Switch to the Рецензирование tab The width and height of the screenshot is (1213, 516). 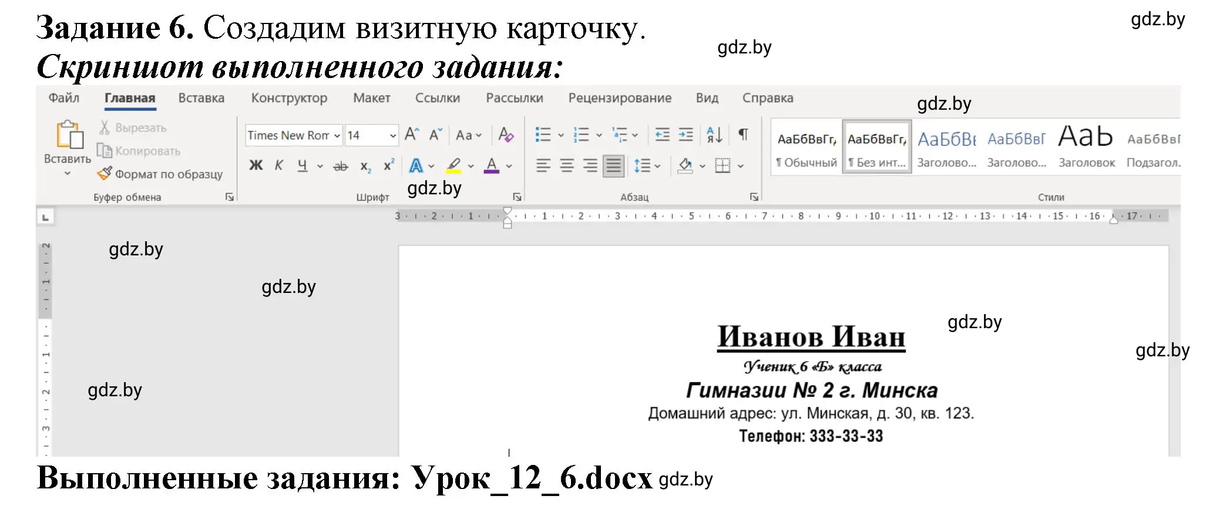[x=620, y=98]
